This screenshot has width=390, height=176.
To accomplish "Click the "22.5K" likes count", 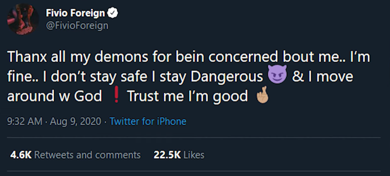I will [167, 155].
